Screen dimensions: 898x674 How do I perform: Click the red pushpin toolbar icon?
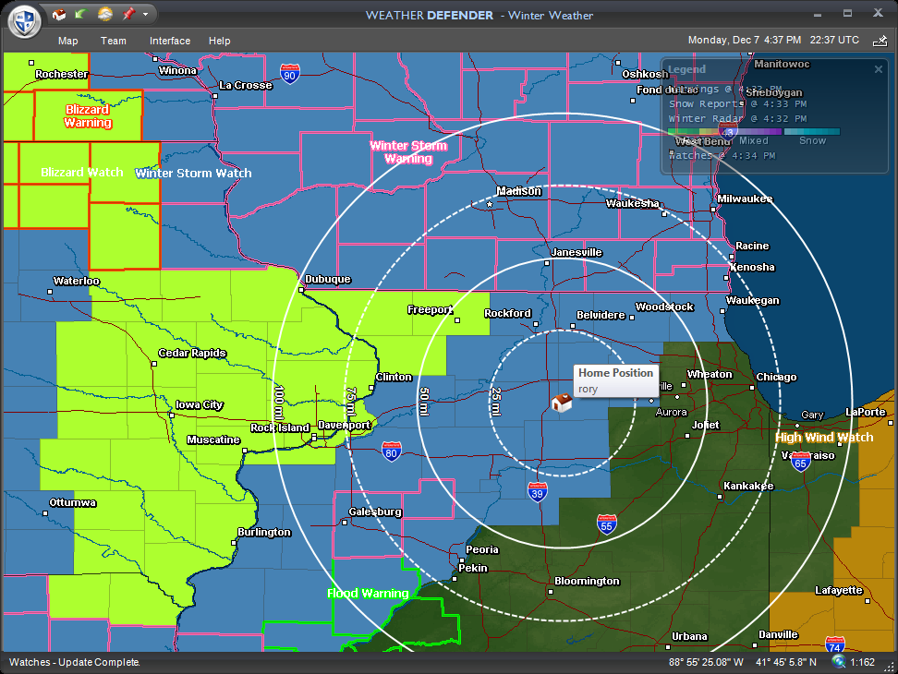point(128,14)
